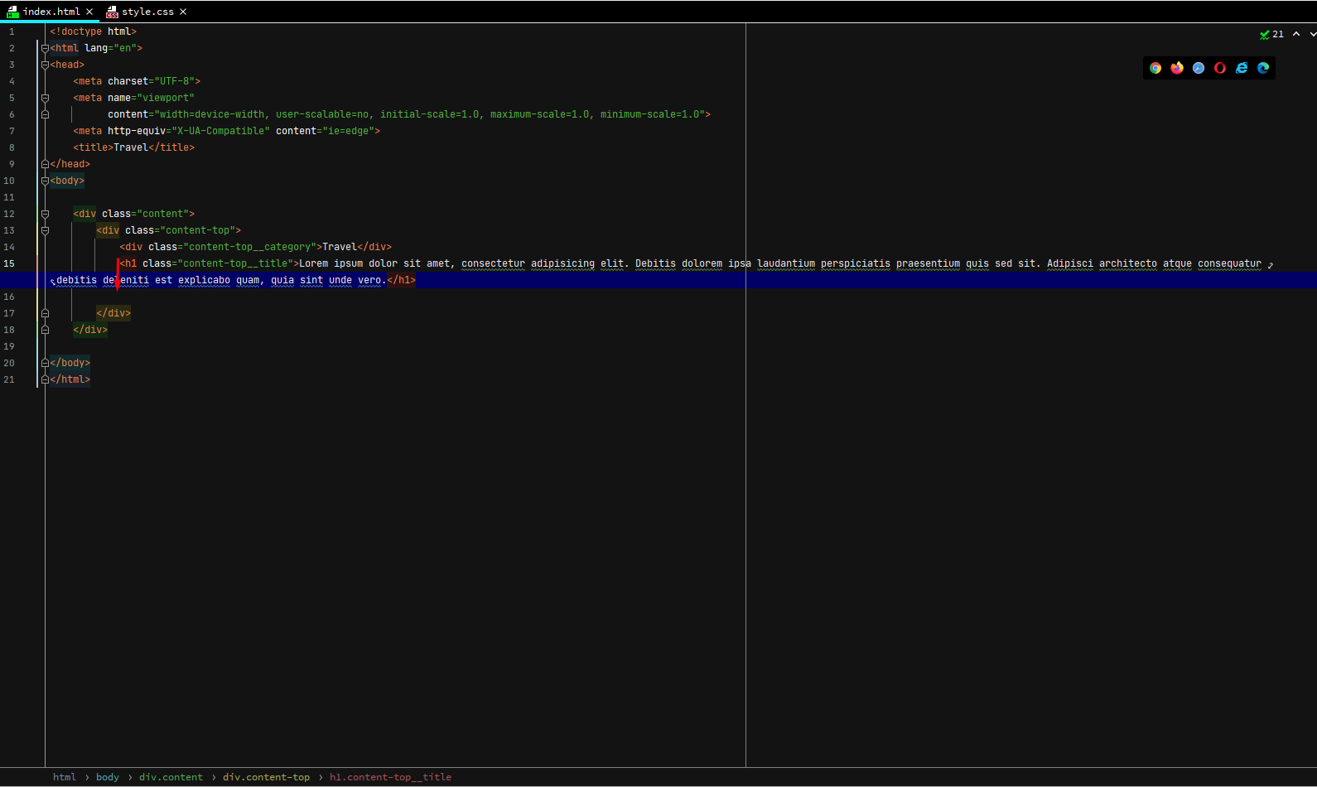Click line number 15 in the gutter
1317x787 pixels.
(9, 263)
